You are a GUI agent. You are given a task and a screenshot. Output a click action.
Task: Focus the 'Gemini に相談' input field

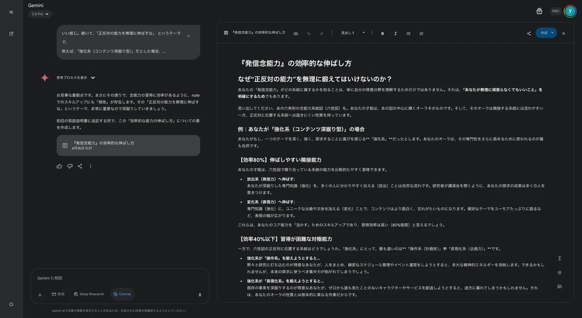(120, 278)
